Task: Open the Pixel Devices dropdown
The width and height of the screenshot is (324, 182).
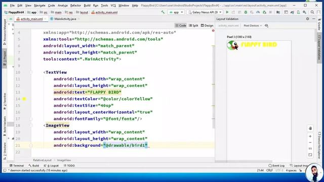Action: (x=253, y=26)
